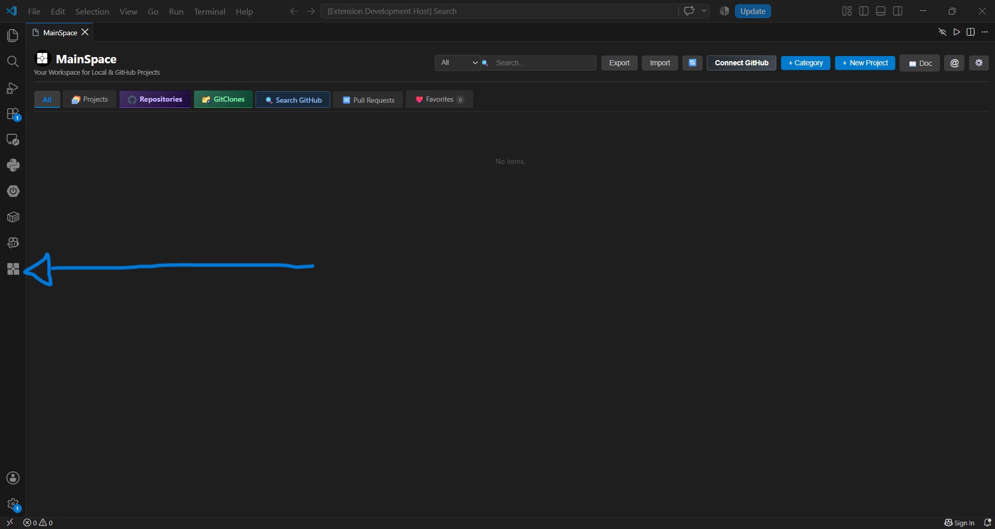
Task: Open the Selection menu
Action: [92, 11]
